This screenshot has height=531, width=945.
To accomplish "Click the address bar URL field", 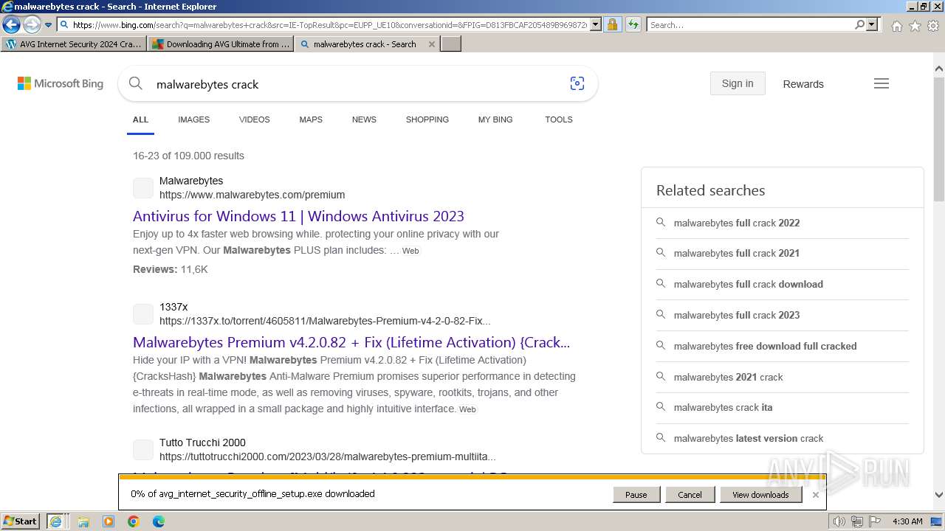I will 329,25.
